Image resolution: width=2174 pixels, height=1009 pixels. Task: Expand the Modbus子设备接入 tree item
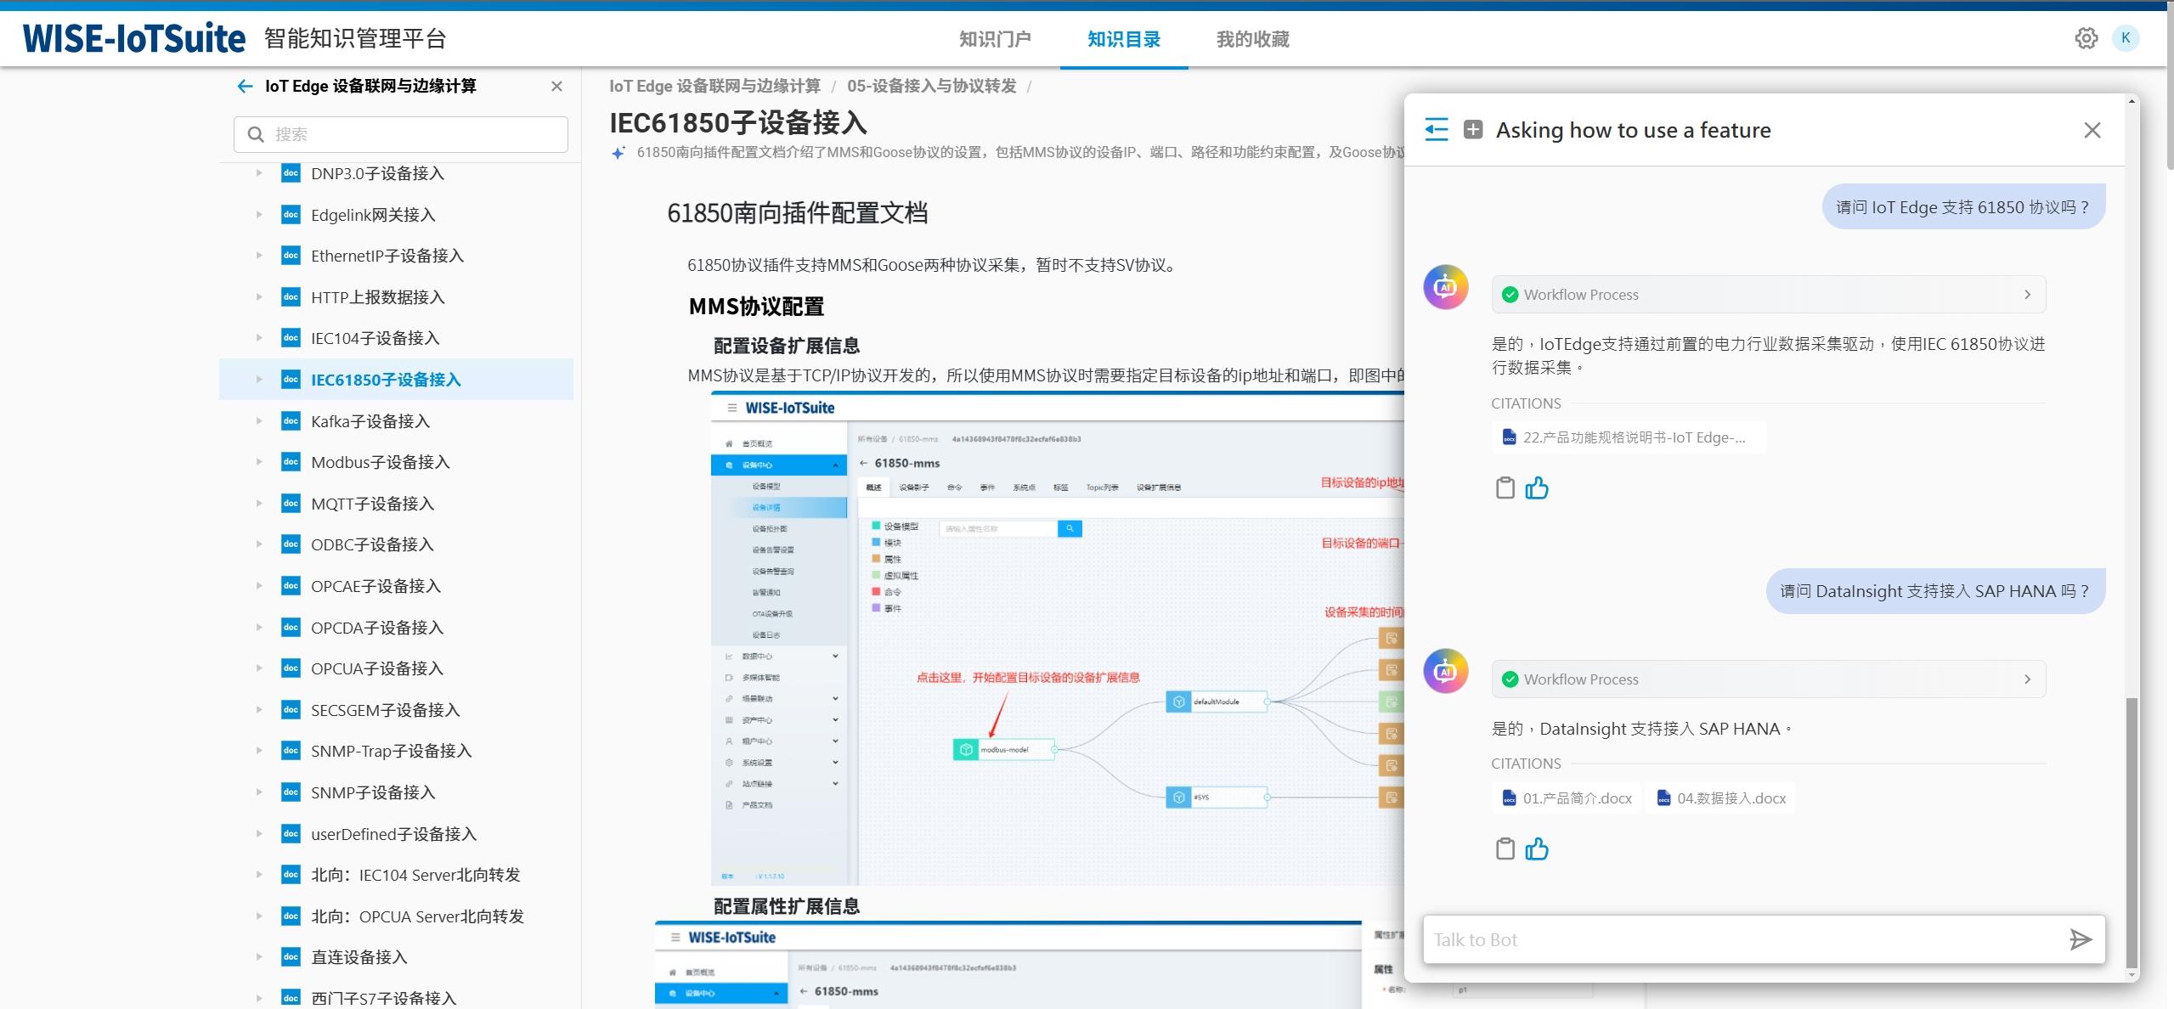click(x=259, y=462)
